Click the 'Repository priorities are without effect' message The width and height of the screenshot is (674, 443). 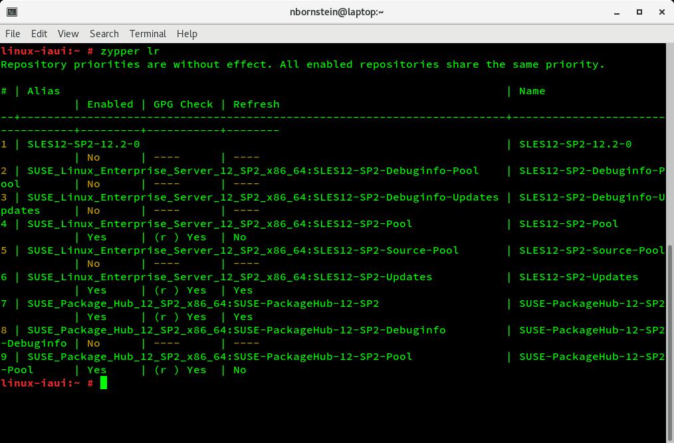302,64
